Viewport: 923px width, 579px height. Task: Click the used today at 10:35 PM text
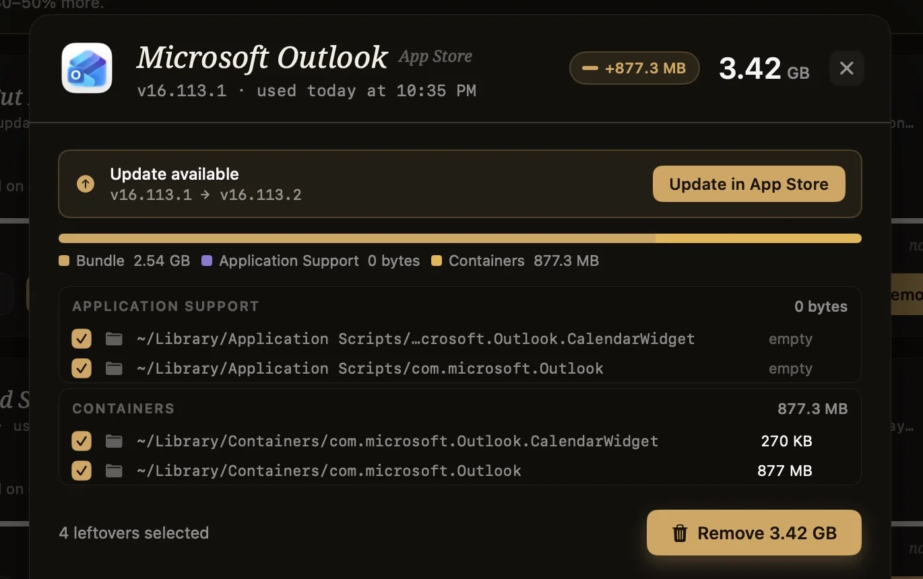click(366, 91)
